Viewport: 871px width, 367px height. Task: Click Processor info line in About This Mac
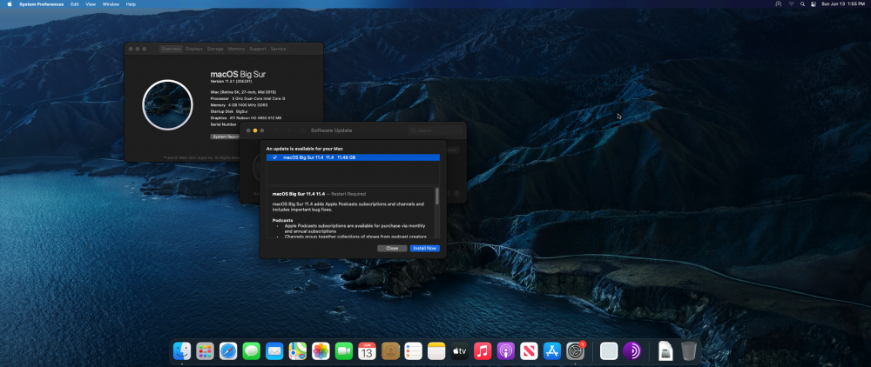[247, 98]
